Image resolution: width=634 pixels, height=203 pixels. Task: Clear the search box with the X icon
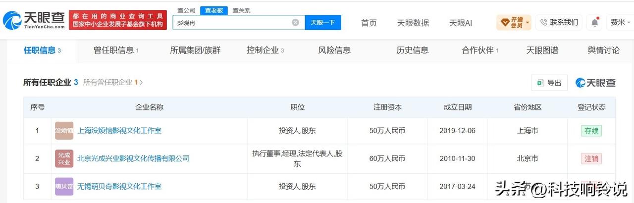(295, 22)
